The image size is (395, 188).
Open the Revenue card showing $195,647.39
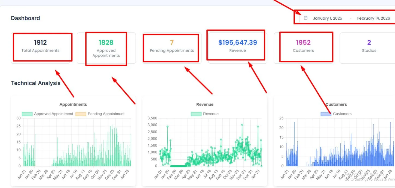pyautogui.click(x=237, y=48)
